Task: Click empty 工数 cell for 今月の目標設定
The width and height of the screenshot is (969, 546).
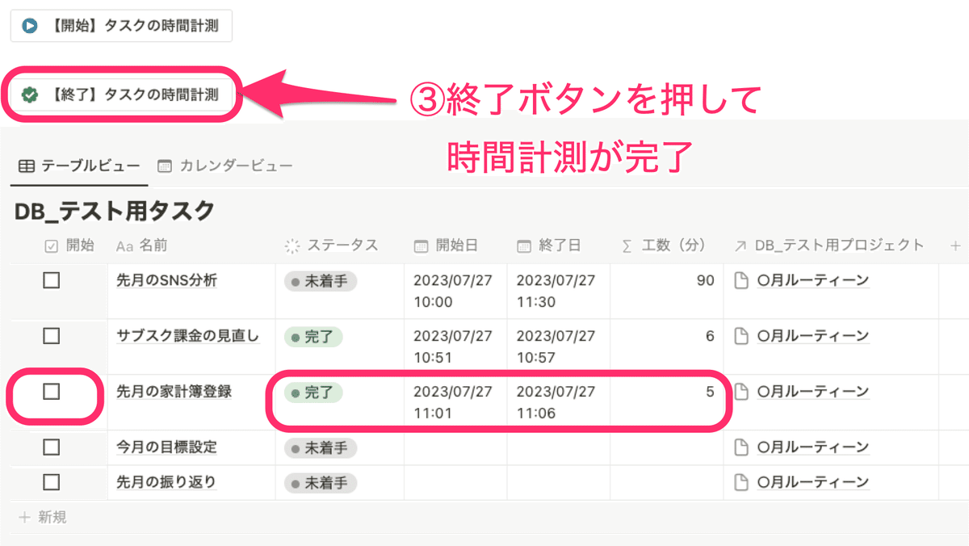Action: 666,447
